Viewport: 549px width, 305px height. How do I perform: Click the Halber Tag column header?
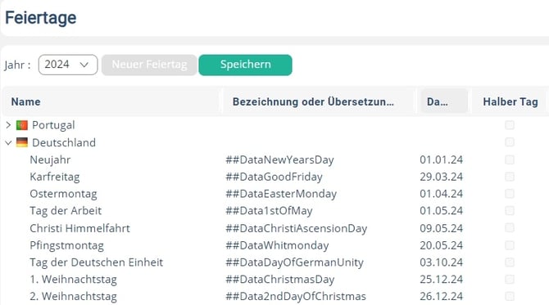click(510, 101)
